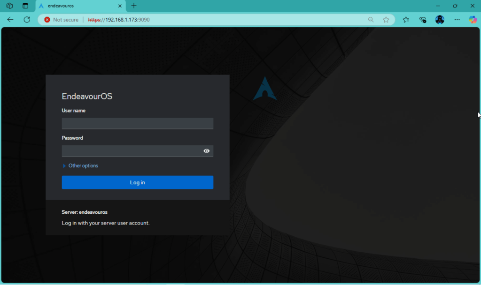Reload the page with the refresh icon
Screen dimensions: 481x285
(27, 20)
